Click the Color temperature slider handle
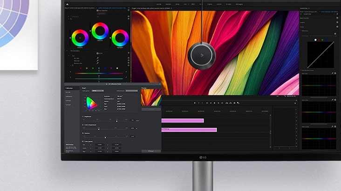This screenshot has width=341, height=191. 99,129
